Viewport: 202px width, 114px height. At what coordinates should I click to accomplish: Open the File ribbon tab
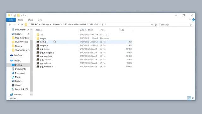tap(11, 20)
